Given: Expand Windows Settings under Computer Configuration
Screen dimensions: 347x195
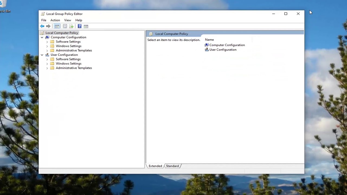Looking at the screenshot, I should (47, 46).
